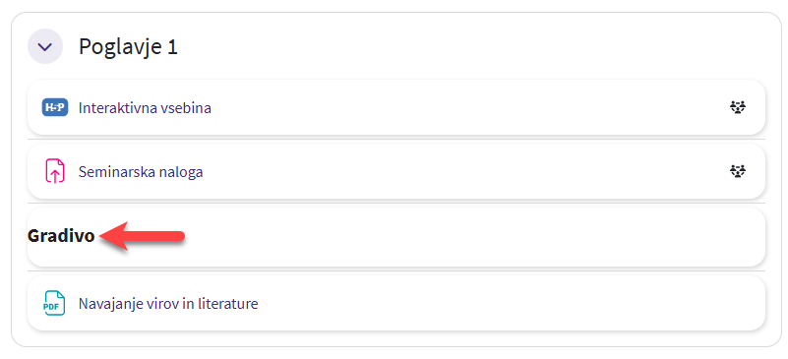788x359 pixels.
Task: Click group mode icon beside Interaktivna vsebina
Action: point(738,107)
